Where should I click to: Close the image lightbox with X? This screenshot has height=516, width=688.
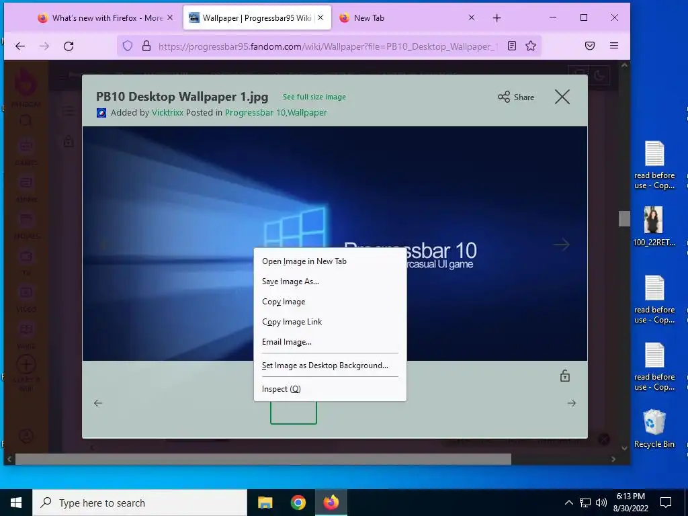tap(562, 97)
